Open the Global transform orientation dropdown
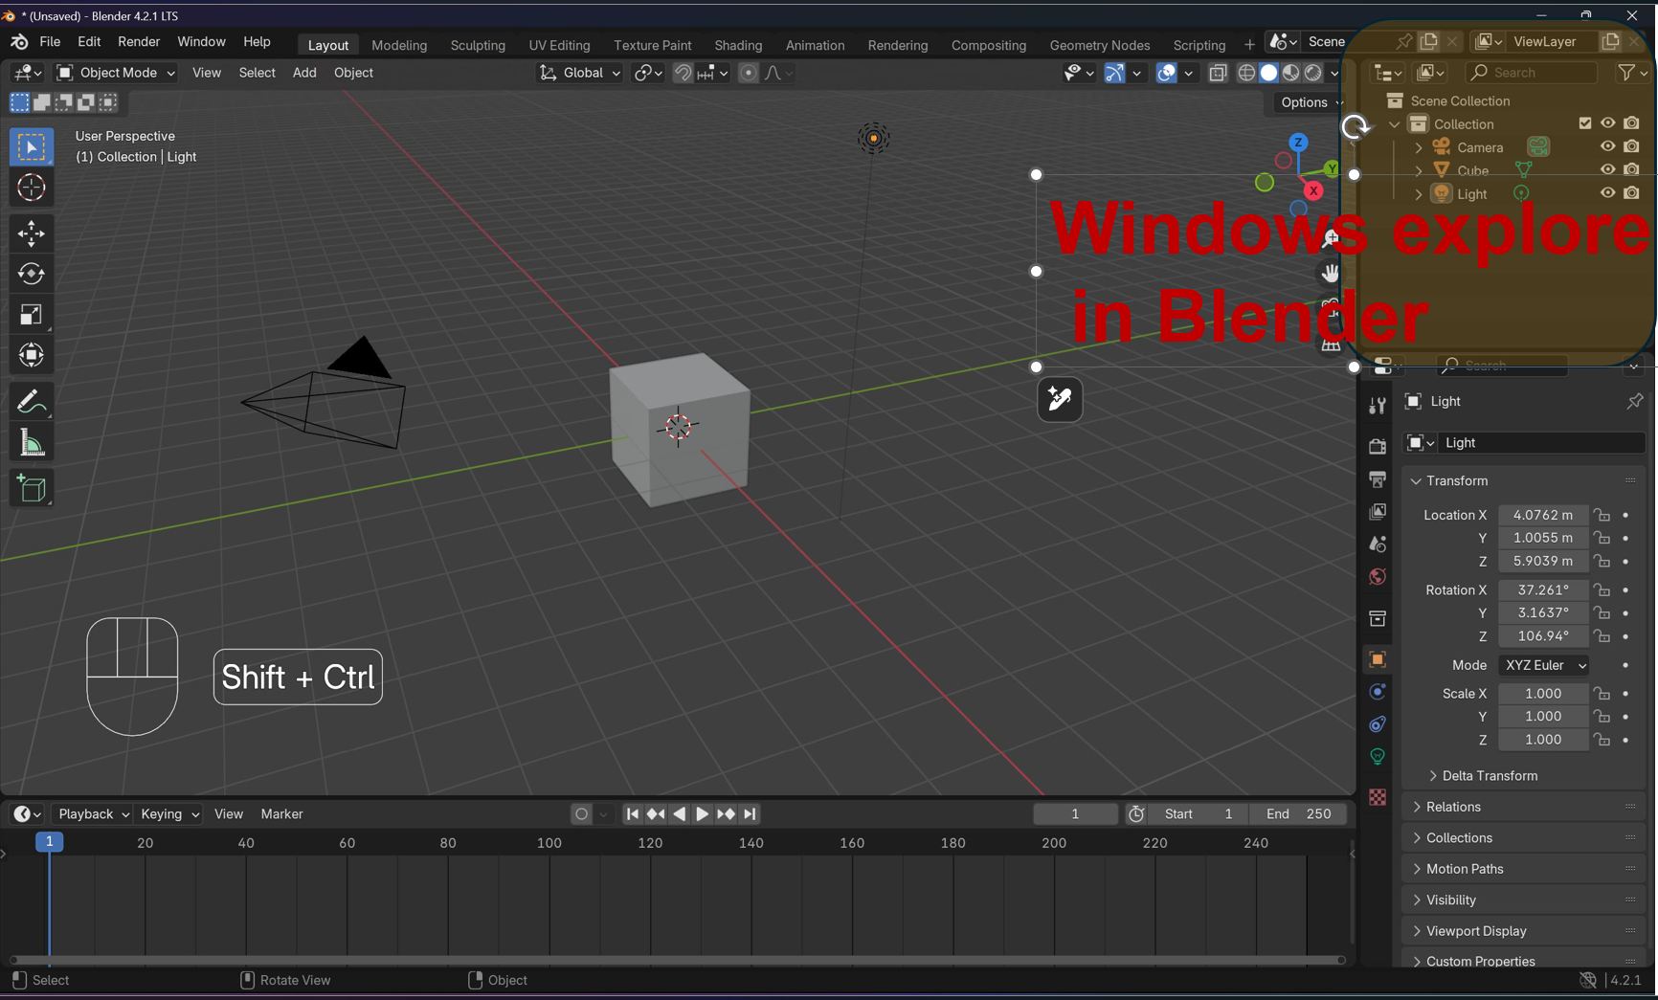 click(579, 73)
